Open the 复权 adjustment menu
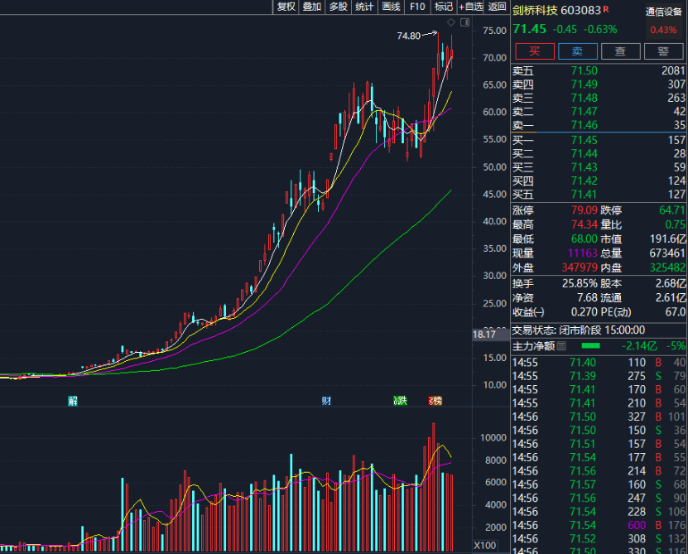Viewport: 688px width, 554px height. coord(286,7)
